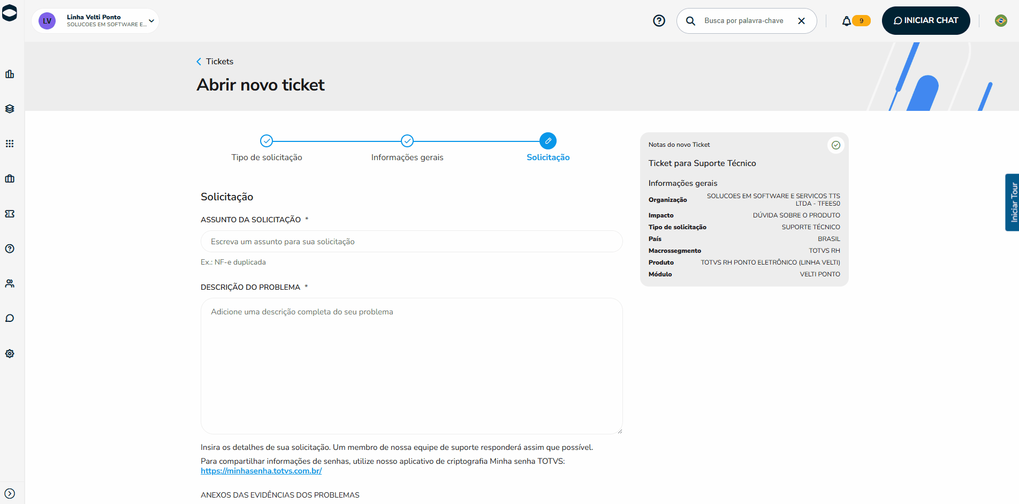Click the Busca por palavra-chave search field
This screenshot has height=504, width=1019.
tap(747, 21)
